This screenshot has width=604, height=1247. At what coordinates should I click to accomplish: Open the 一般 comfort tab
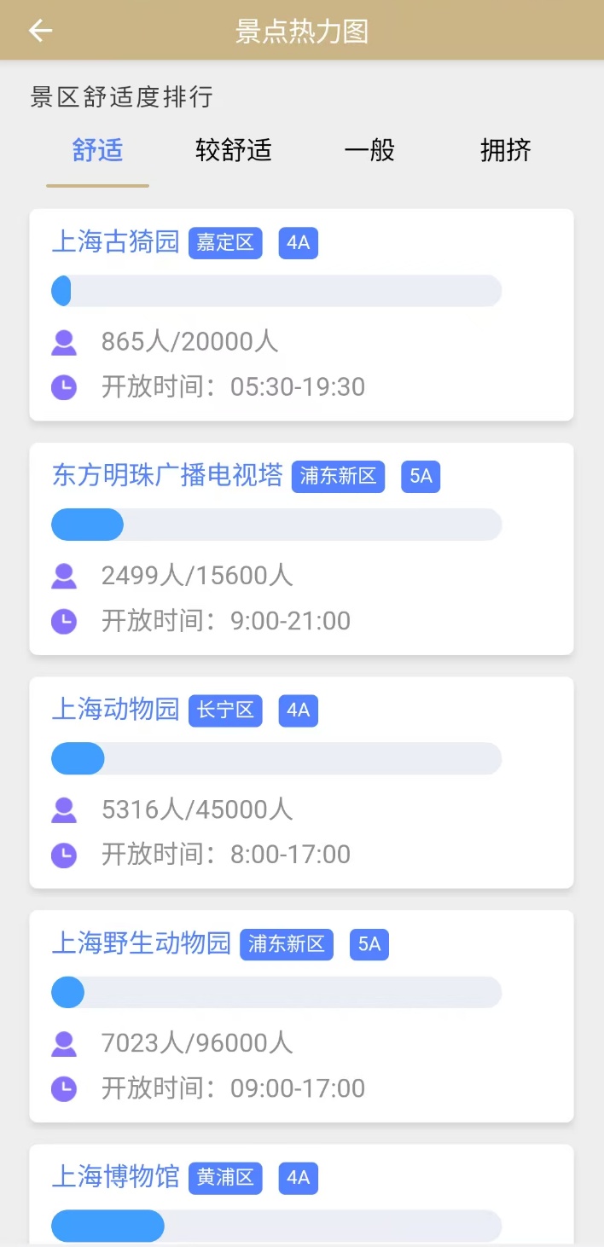click(369, 151)
